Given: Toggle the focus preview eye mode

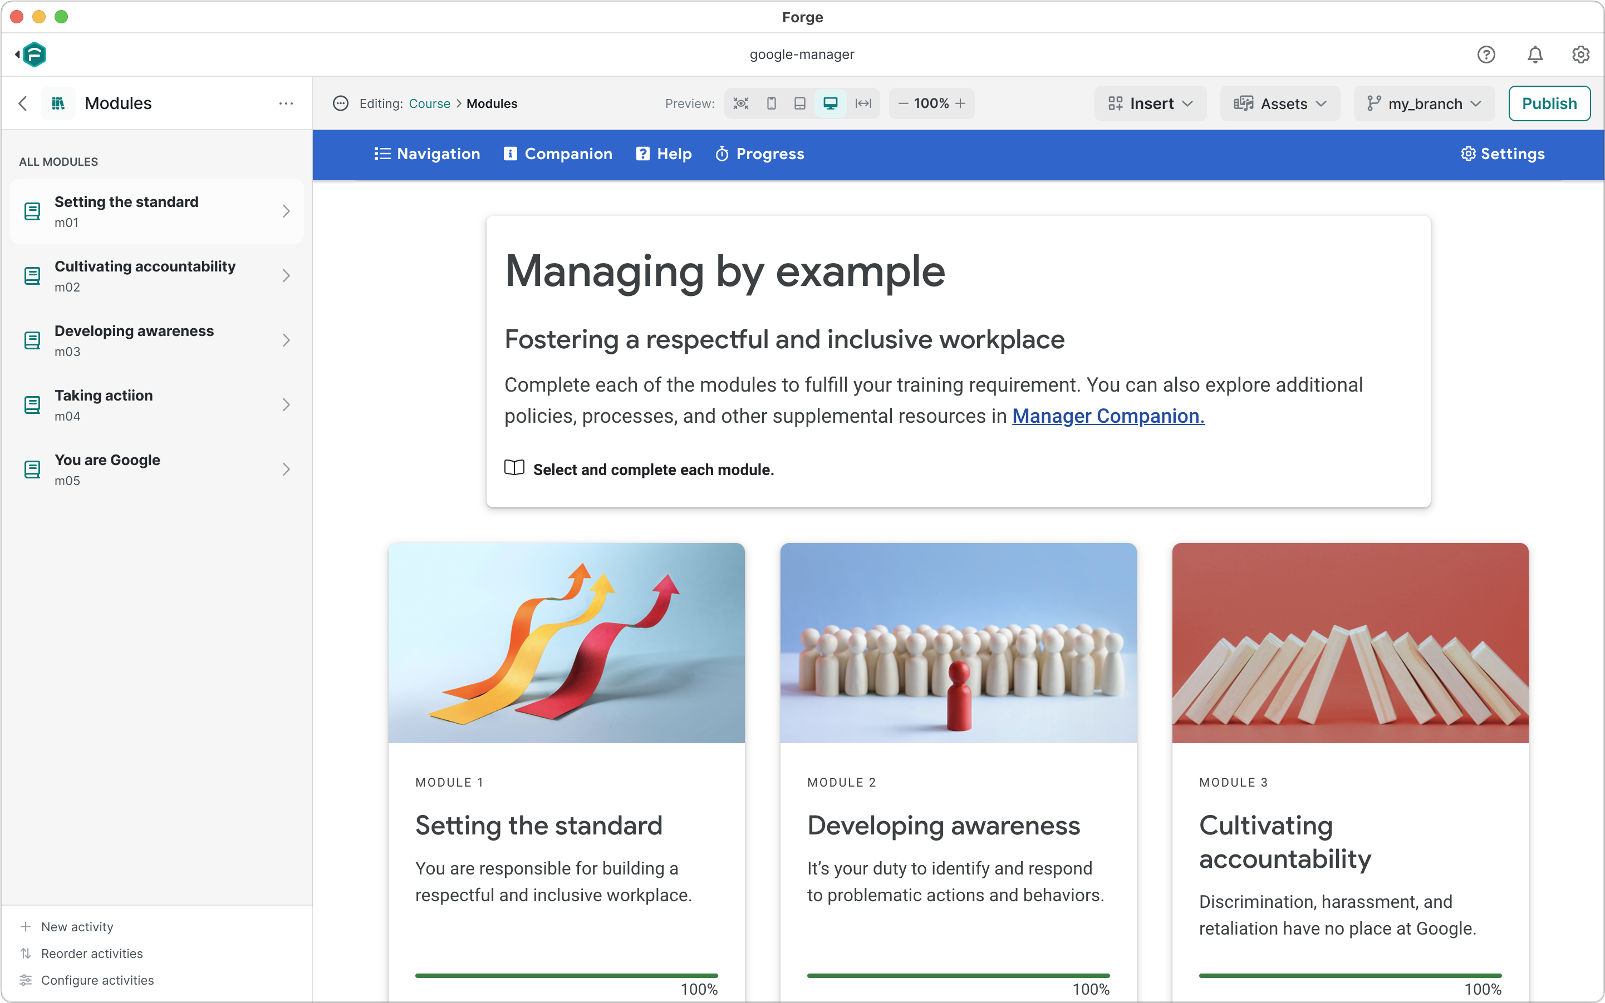Looking at the screenshot, I should coord(741,103).
